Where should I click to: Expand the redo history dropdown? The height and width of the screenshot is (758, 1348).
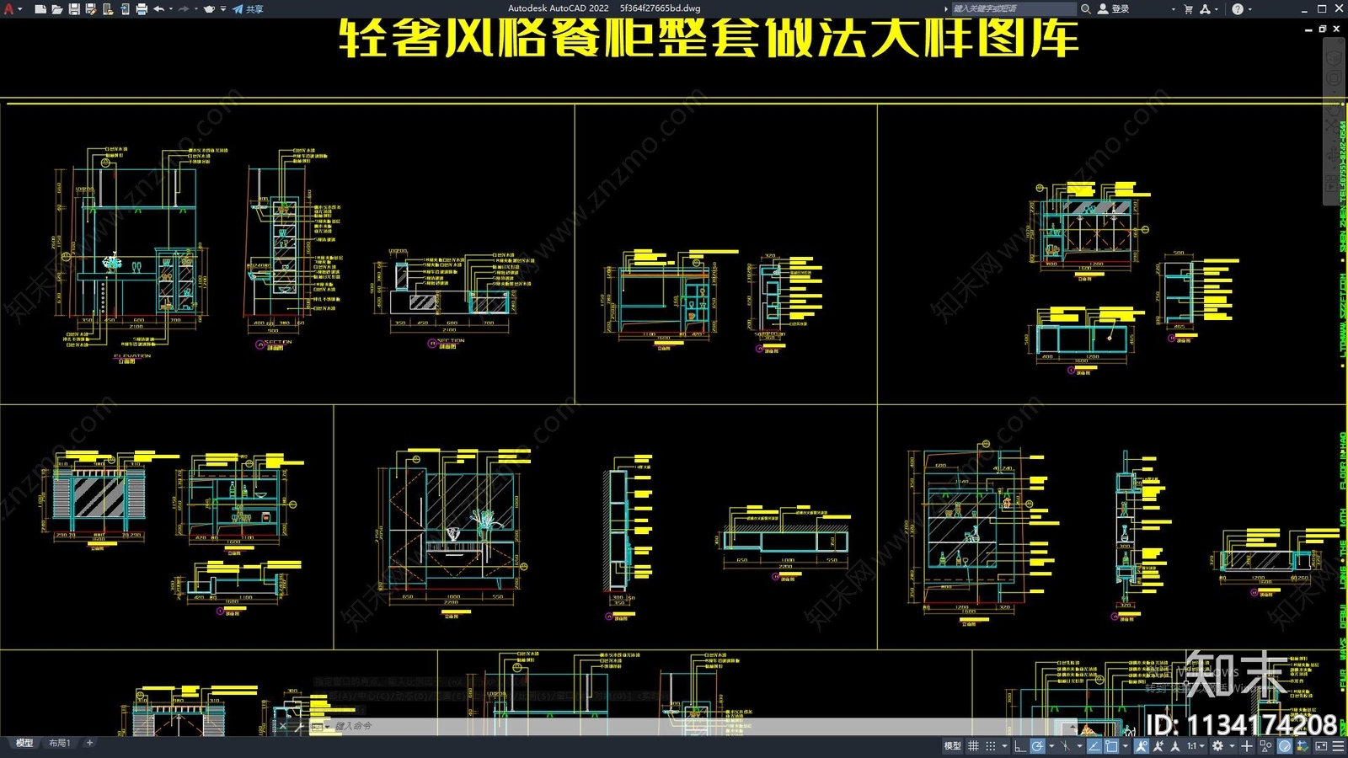pyautogui.click(x=195, y=8)
